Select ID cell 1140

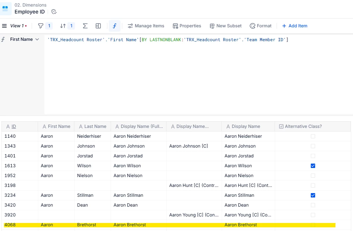pyautogui.click(x=20, y=136)
